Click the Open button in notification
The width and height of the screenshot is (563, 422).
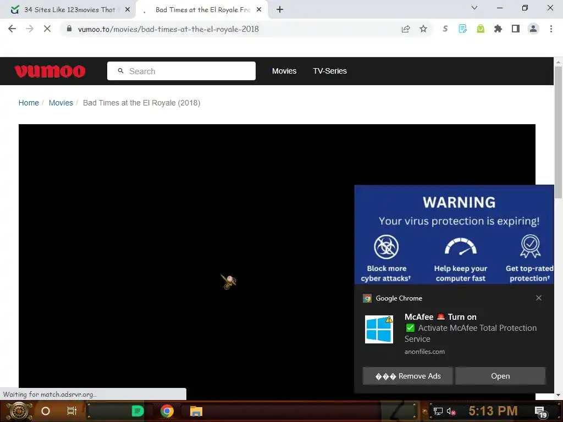[500, 376]
